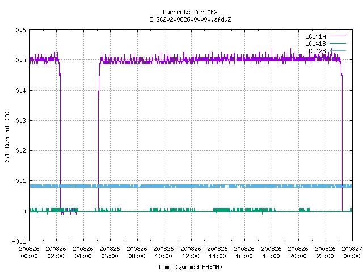Click the x-axis tick '200826 20:00'
The width and height of the screenshot is (363, 272).
tap(298, 253)
